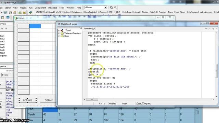Click the Save All toolbar icon
This screenshot has height=123, width=219.
(10, 13)
